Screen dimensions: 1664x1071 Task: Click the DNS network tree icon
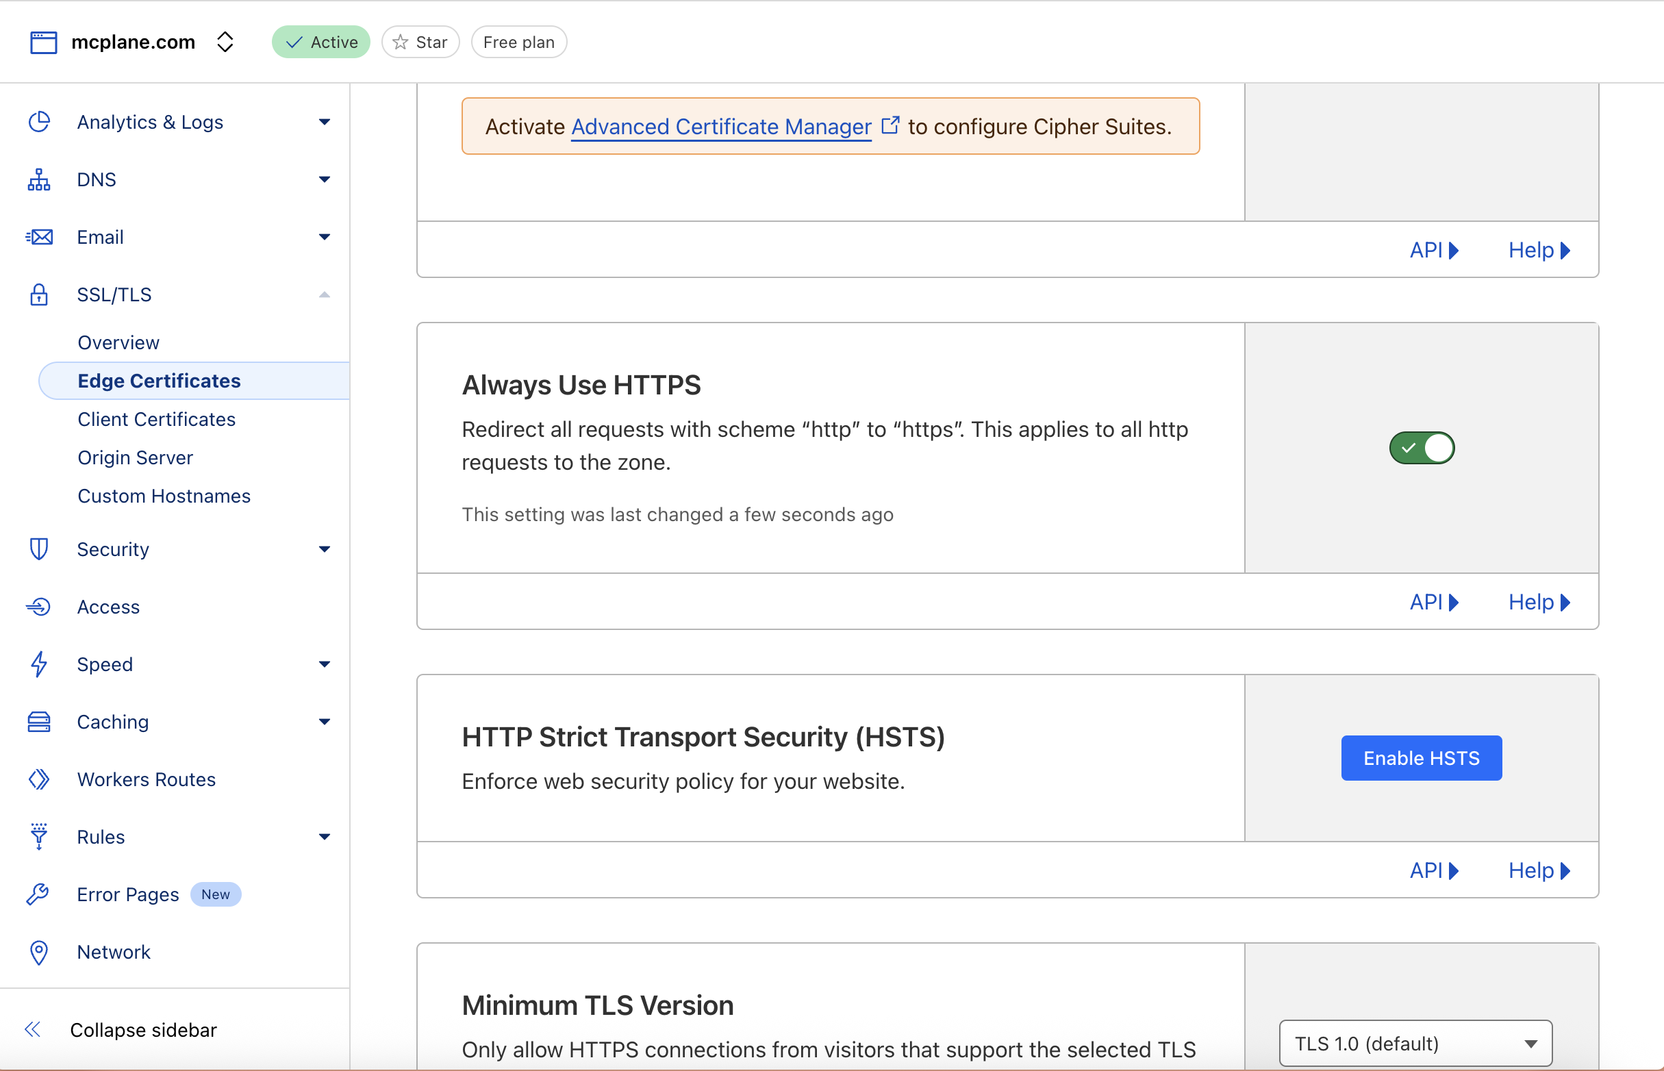tap(39, 179)
